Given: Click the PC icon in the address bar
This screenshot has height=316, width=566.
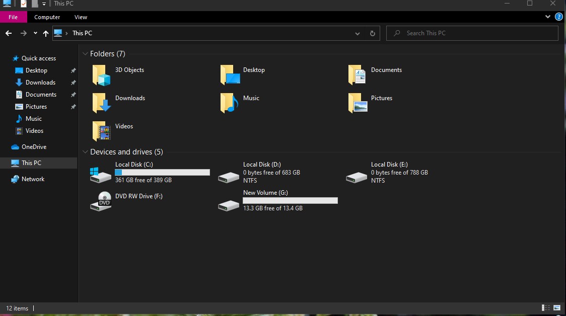Looking at the screenshot, I should [58, 33].
